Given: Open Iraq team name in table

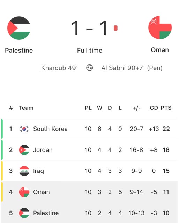Looking at the screenshot, I should (x=38, y=171).
